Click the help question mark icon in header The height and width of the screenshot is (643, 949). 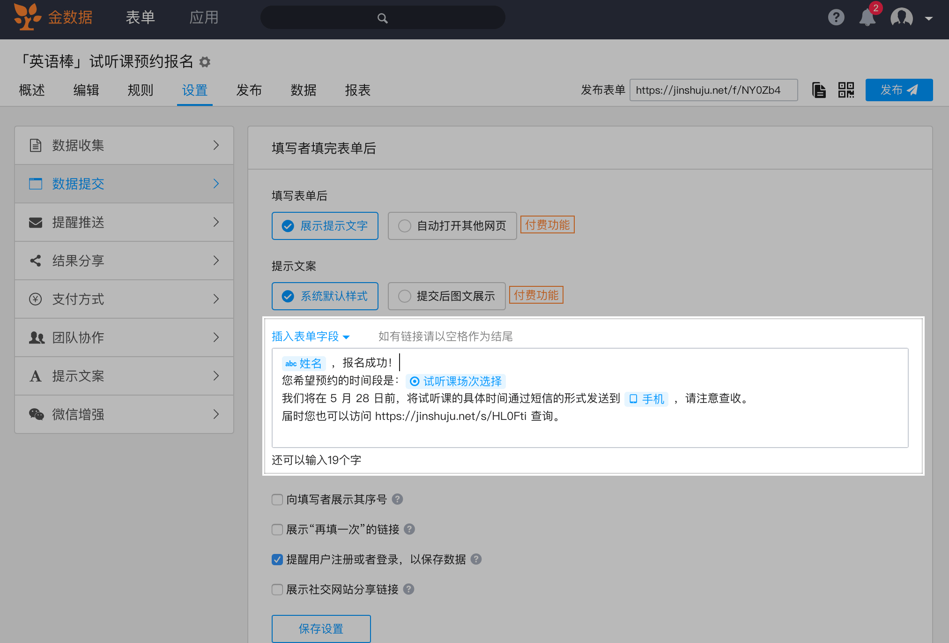(x=836, y=18)
